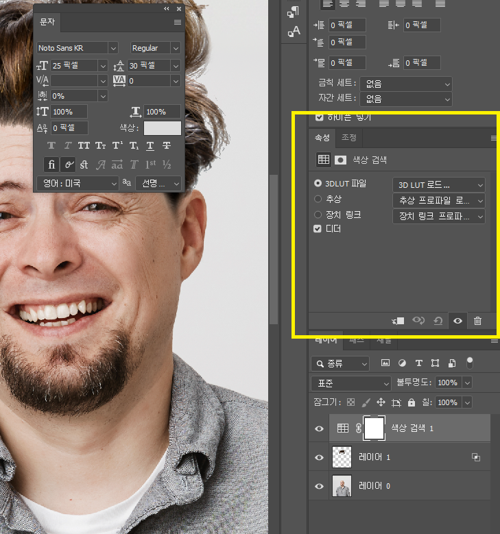The image size is (500, 534).
Task: Select the 문자 panel tab
Action: [47, 22]
